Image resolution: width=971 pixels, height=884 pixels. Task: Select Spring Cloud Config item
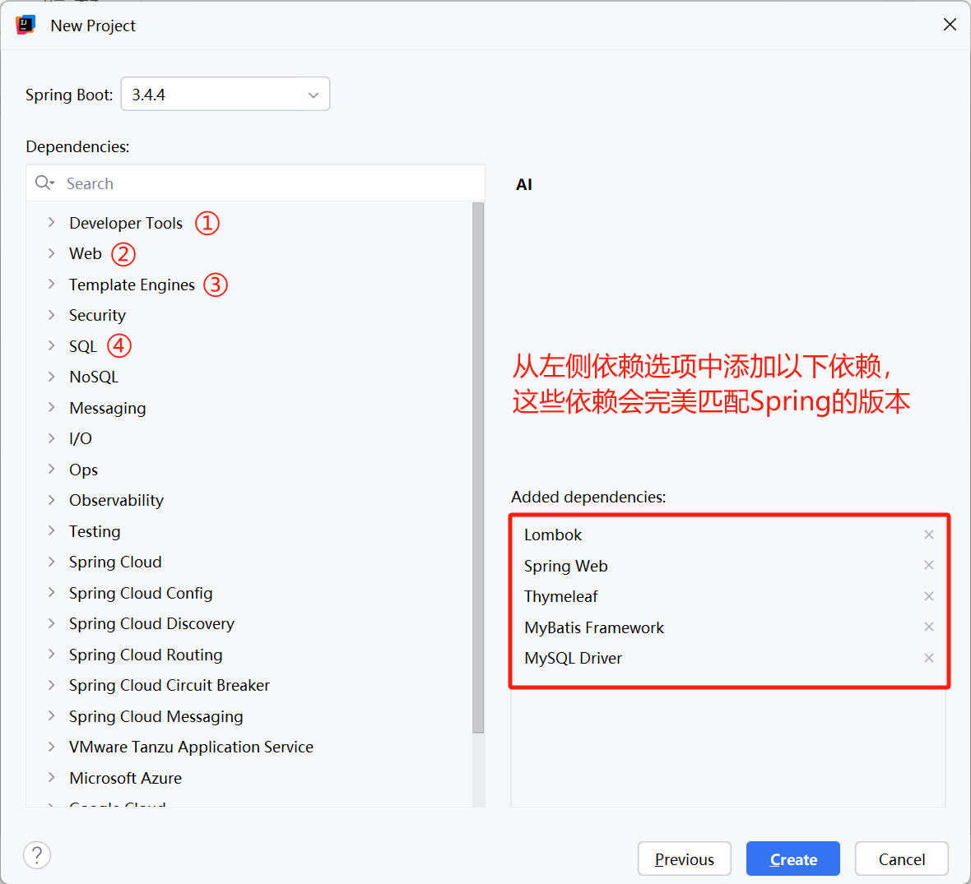coord(141,593)
